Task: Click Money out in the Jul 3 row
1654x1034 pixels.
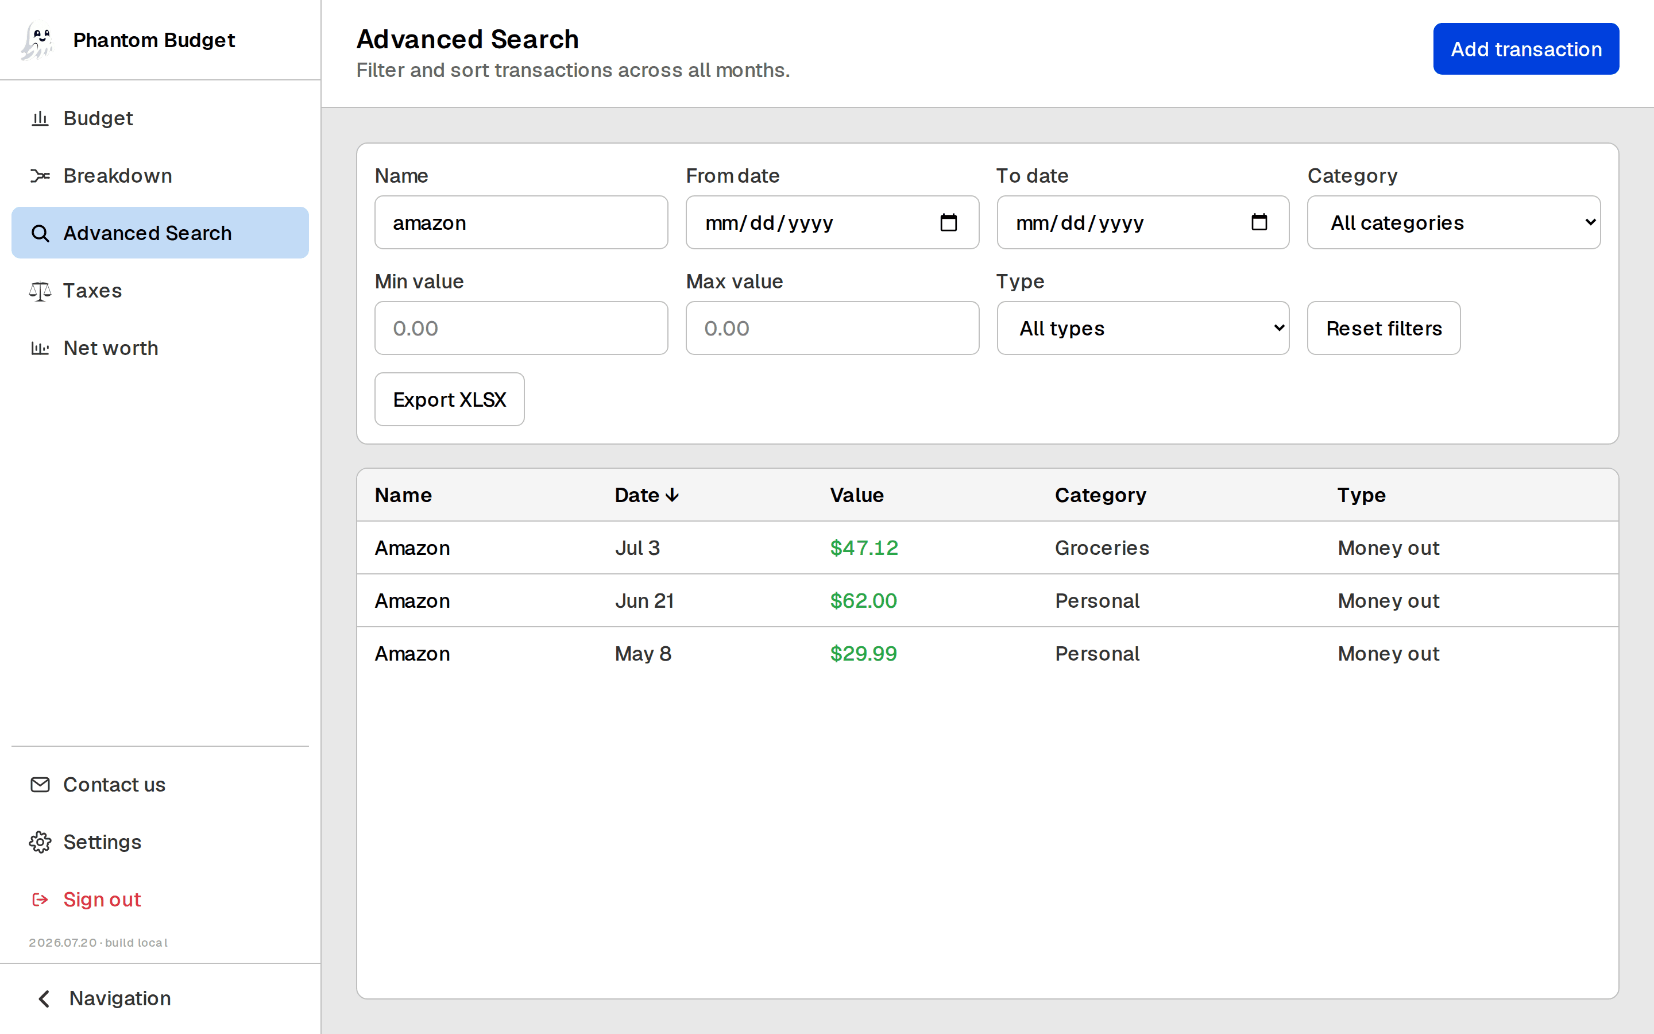Action: click(1388, 548)
